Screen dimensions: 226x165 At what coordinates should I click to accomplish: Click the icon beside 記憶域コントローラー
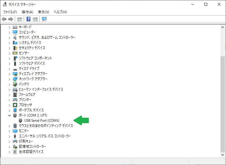point(15,147)
